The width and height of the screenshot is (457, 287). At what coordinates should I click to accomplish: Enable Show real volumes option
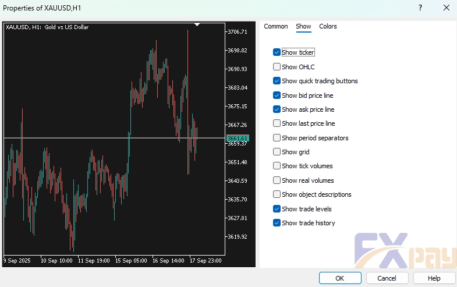pyautogui.click(x=277, y=180)
